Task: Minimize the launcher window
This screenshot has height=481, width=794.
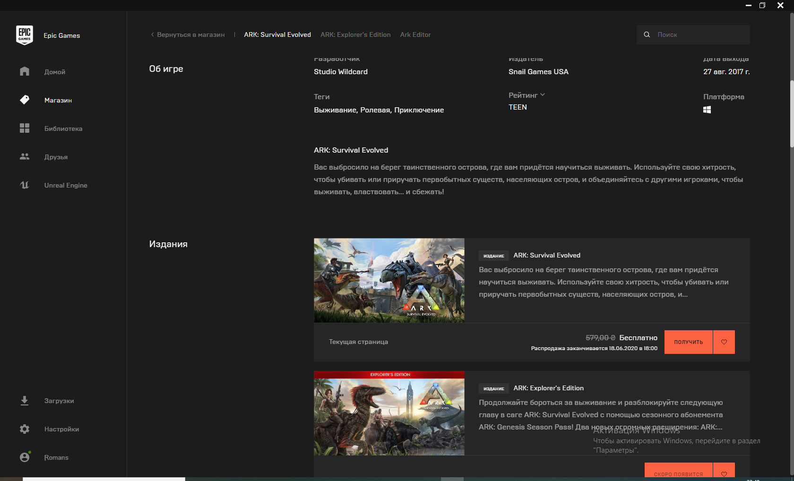Action: [749, 5]
